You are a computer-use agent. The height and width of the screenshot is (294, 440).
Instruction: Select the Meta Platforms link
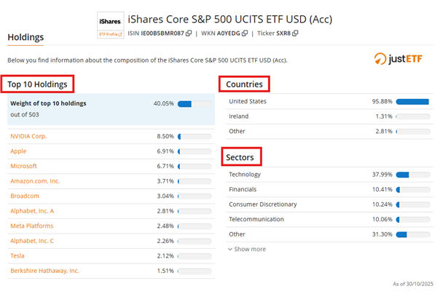pyautogui.click(x=31, y=226)
